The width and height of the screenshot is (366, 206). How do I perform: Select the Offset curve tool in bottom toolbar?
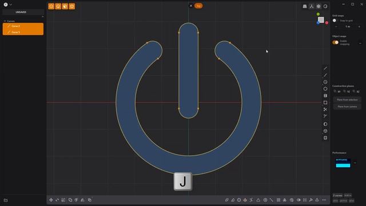(76, 200)
